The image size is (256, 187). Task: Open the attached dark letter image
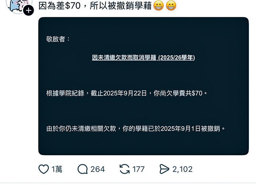coord(144,86)
